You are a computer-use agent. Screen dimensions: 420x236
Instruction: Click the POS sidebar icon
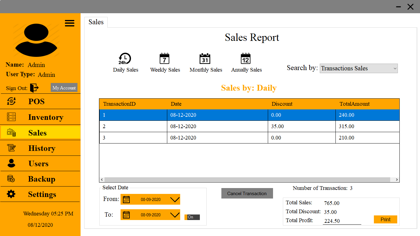pyautogui.click(x=11, y=101)
